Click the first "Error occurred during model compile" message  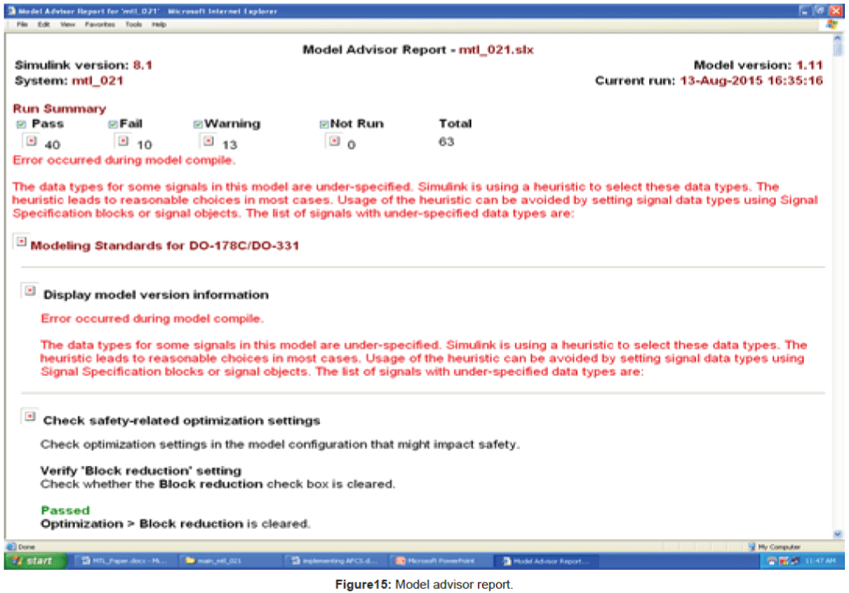124,160
